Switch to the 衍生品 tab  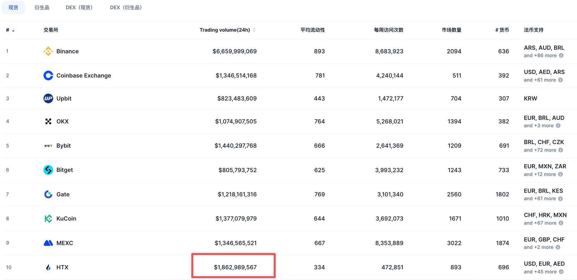coord(42,8)
